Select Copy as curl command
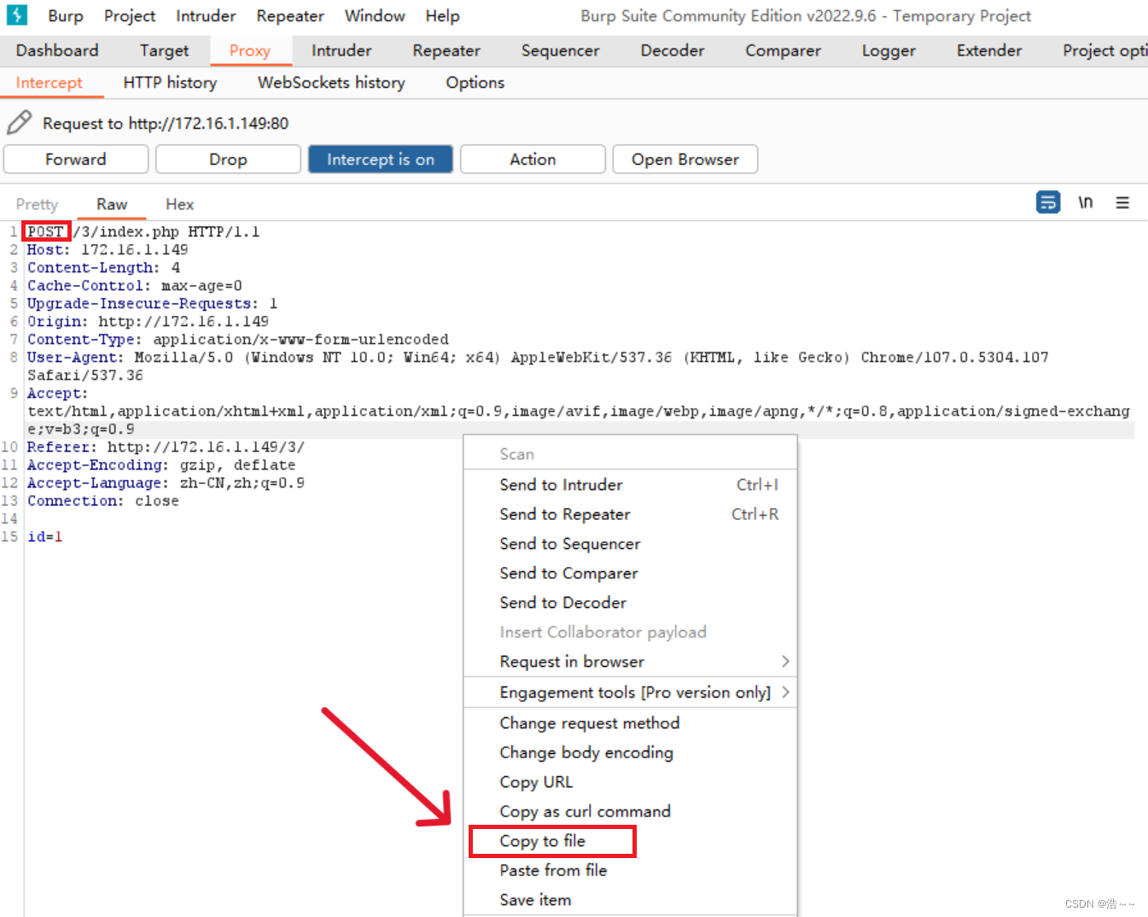Viewport: 1148px width, 917px height. pos(630,811)
